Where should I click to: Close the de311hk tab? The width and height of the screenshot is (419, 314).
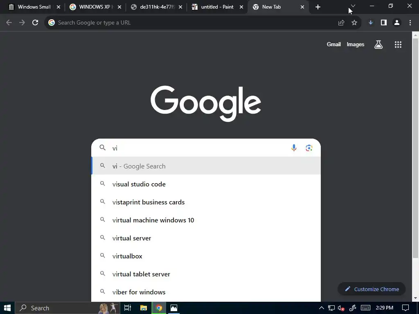[180, 7]
